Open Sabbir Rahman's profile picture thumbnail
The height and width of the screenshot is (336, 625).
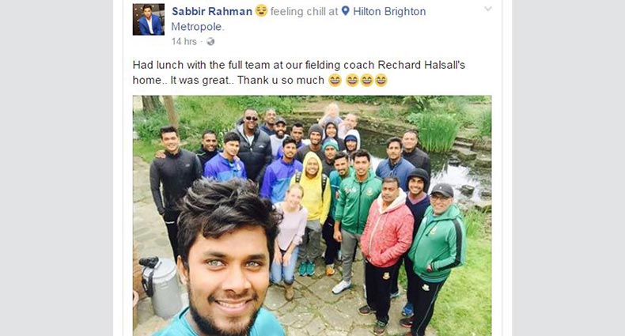click(x=148, y=20)
